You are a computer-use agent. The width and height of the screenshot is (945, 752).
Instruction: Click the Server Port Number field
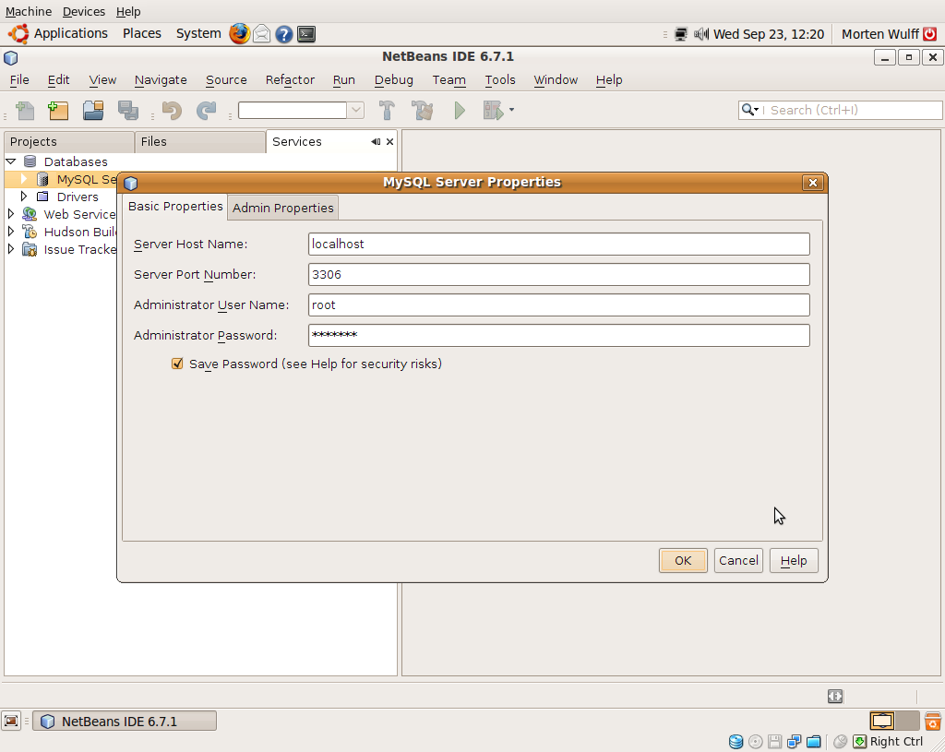(558, 275)
